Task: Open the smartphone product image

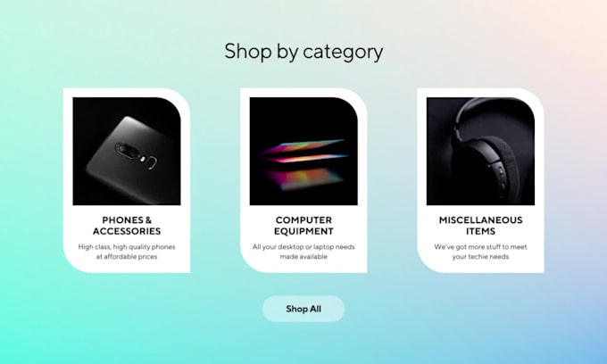Action: click(x=127, y=152)
